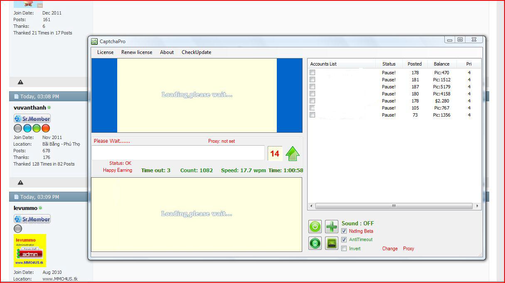Tick the checkbox in the Pic:4158 row

pyautogui.click(x=312, y=94)
